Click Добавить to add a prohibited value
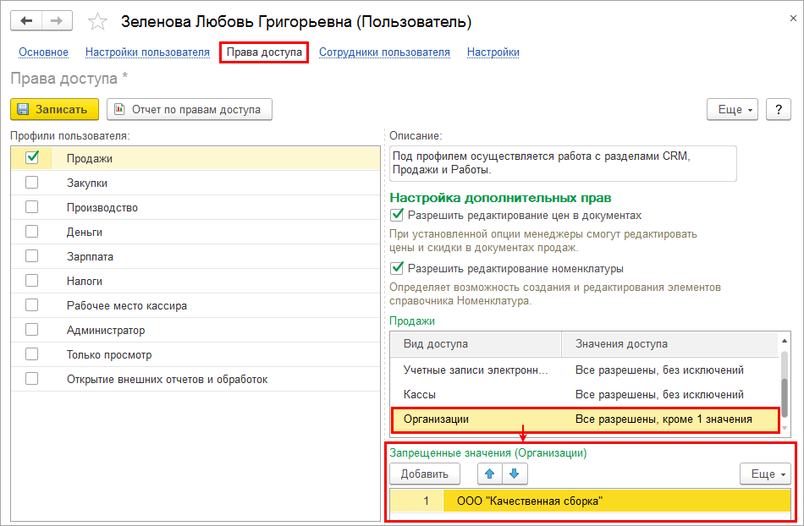The width and height of the screenshot is (804, 526). 424,474
